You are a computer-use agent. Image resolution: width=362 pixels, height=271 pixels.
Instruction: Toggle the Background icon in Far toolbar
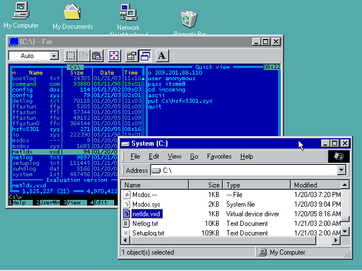[145, 56]
